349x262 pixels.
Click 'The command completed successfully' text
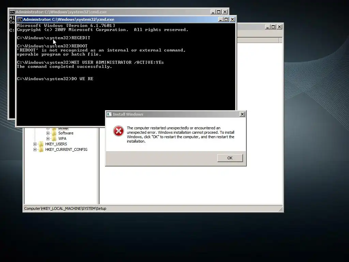[64, 67]
